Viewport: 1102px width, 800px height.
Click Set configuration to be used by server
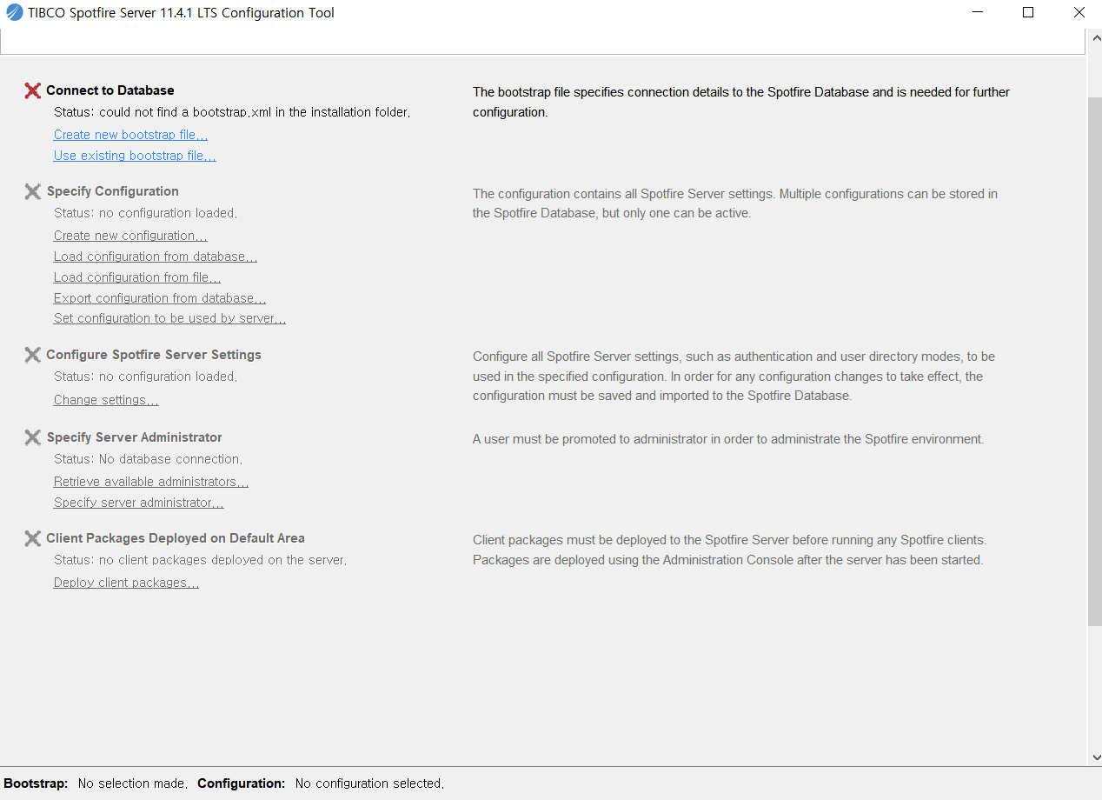pyautogui.click(x=169, y=318)
